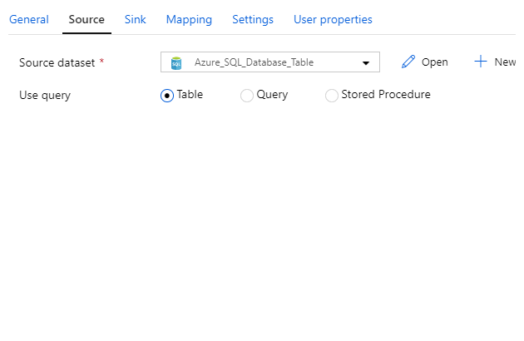524x341 pixels.
Task: Expand the Source dataset dropdown arrow
Action: point(365,63)
